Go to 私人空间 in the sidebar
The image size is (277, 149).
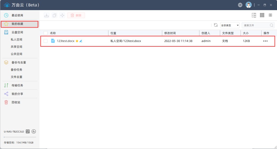click(x=17, y=39)
